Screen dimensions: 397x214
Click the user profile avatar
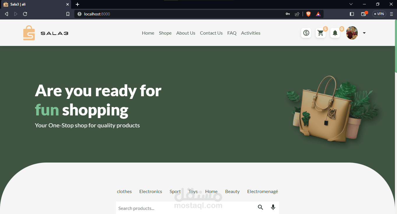(352, 33)
